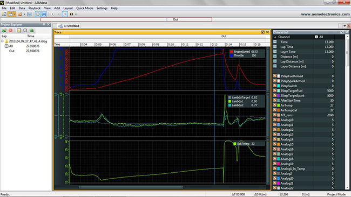Click the open log file toolbar icon
This screenshot has height=197, width=351.
[x=20, y=14]
